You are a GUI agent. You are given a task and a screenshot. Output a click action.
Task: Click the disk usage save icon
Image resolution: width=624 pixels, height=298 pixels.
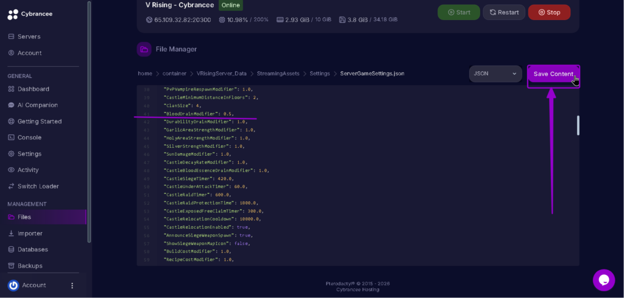342,19
